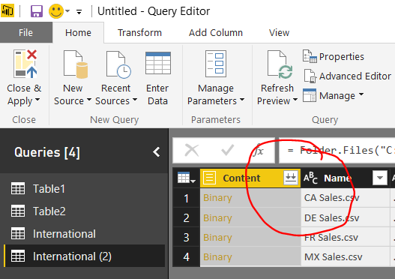This screenshot has width=395, height=279.
Task: Select the DE Sales.csv name cell
Action: [x=345, y=217]
